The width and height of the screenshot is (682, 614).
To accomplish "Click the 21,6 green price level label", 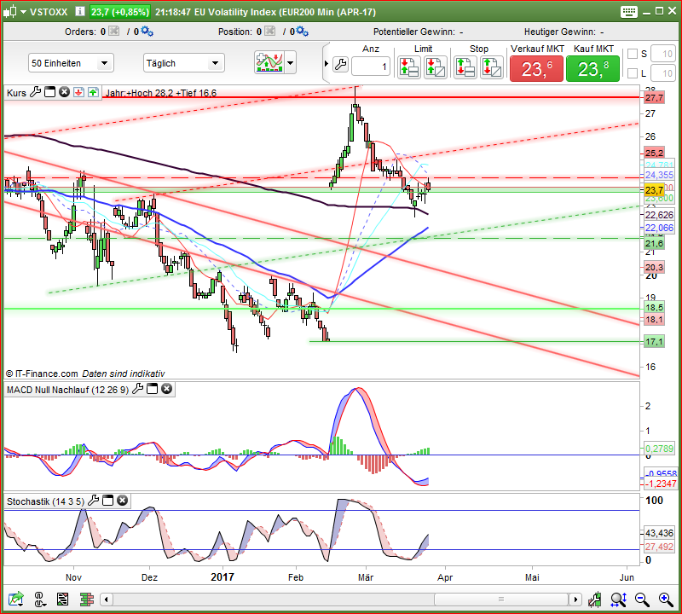I will (654, 243).
